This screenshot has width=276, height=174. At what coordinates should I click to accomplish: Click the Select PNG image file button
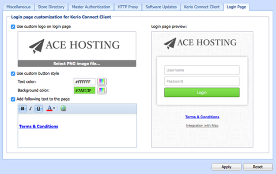77,64
